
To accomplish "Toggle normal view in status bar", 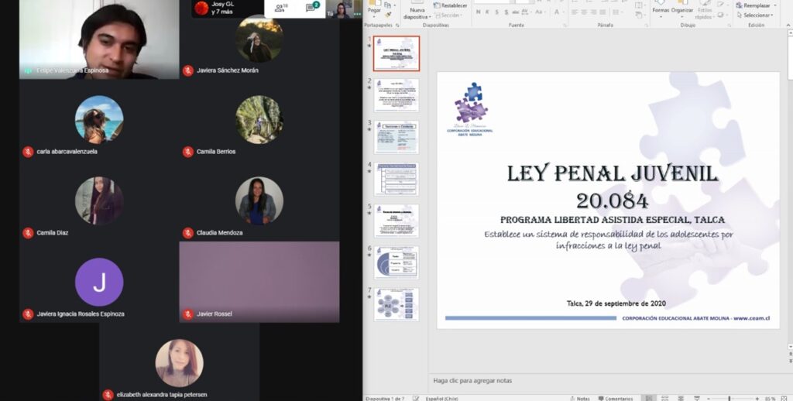I will coord(647,398).
